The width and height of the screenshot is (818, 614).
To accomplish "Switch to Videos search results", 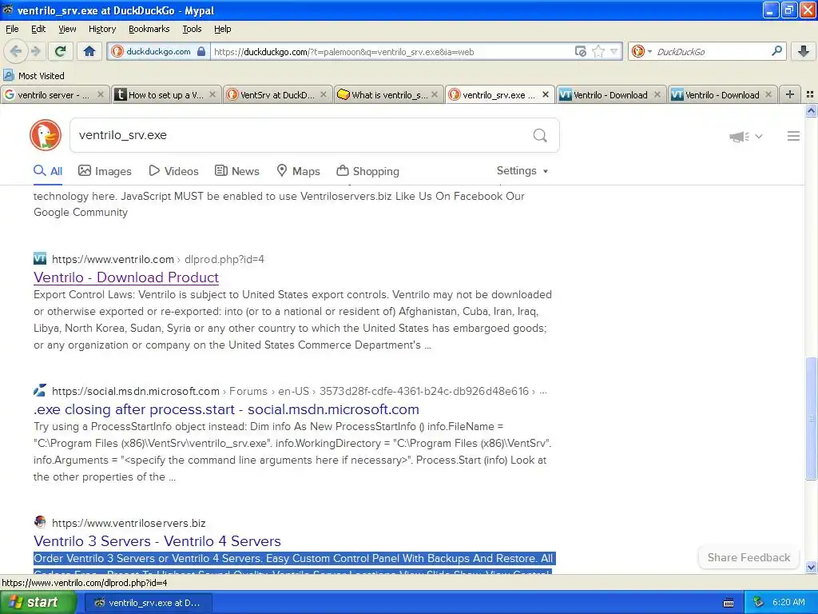I will click(173, 171).
